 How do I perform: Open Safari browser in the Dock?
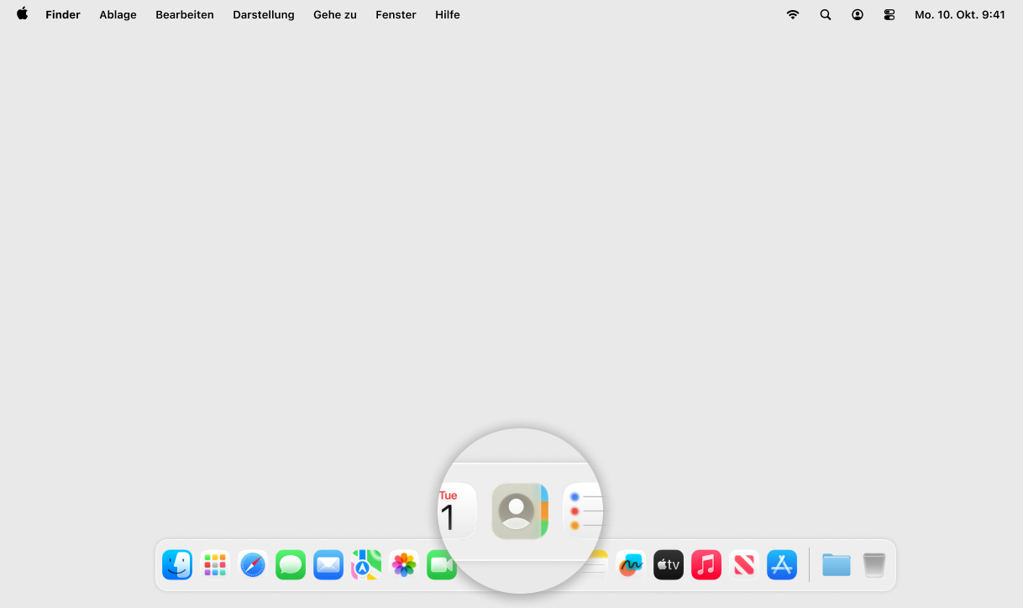click(253, 565)
